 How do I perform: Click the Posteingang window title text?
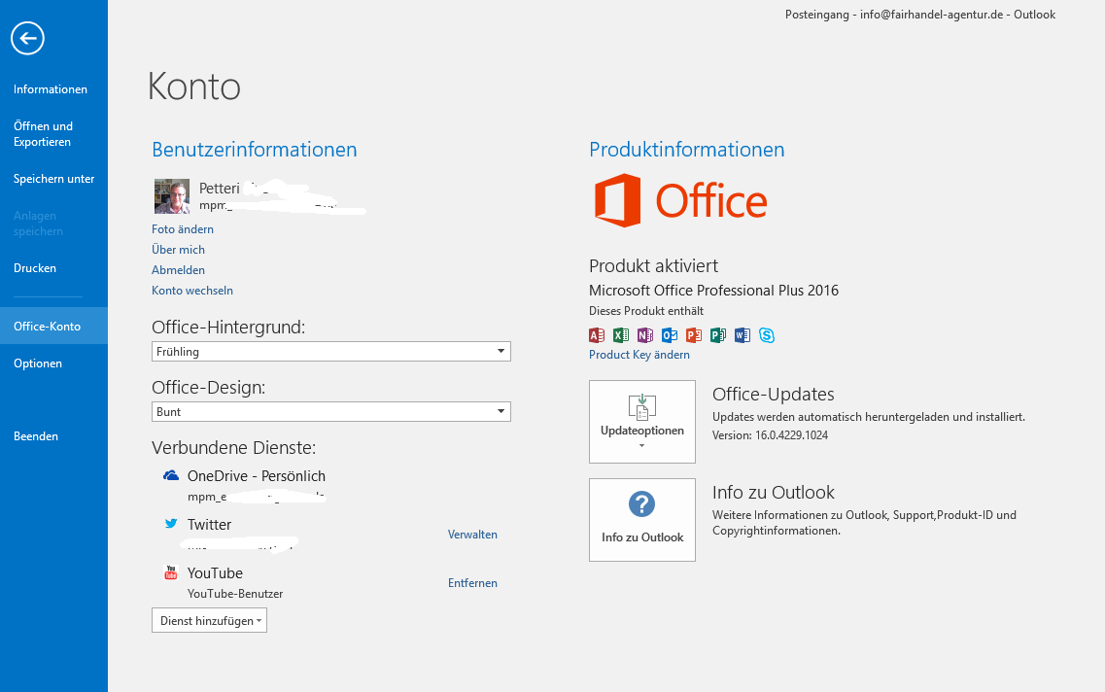(x=920, y=15)
